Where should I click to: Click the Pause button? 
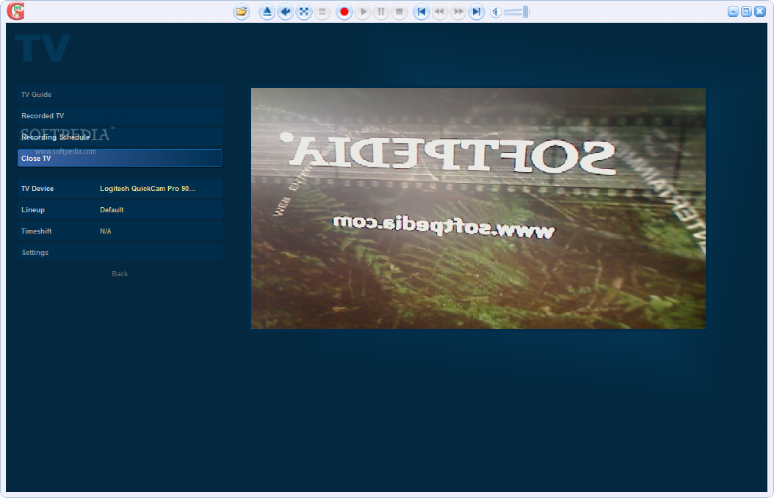pyautogui.click(x=381, y=11)
